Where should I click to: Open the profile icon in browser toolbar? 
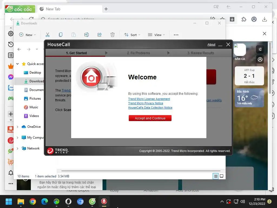pos(254,19)
